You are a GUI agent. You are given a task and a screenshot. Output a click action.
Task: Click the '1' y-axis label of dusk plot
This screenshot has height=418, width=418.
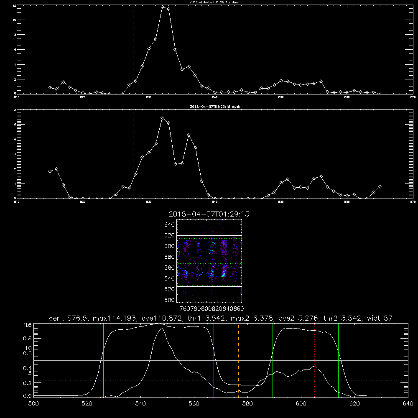click(x=15, y=184)
